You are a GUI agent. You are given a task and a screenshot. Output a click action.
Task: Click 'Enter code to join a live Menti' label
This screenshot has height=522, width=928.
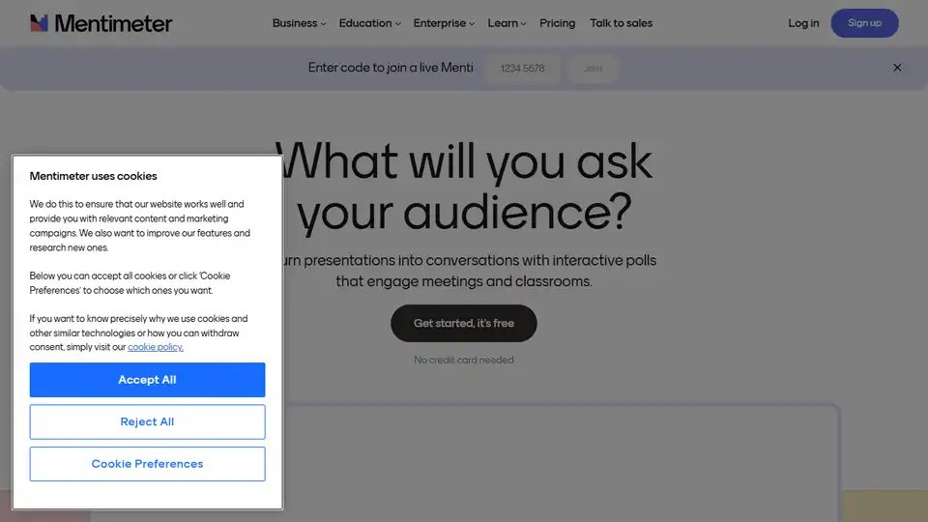pyautogui.click(x=391, y=68)
